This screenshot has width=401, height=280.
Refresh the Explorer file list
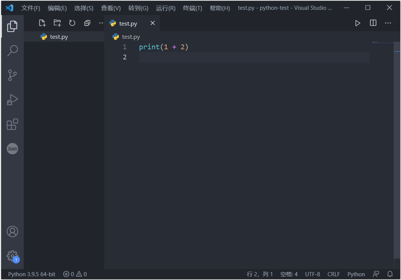click(72, 23)
